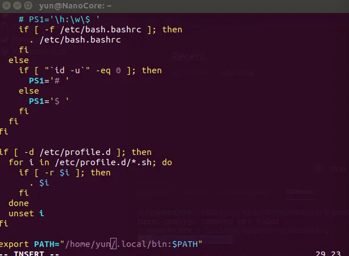Place cursor on commented PS1 line
Screen dimensions: 349x256
click(55, 19)
